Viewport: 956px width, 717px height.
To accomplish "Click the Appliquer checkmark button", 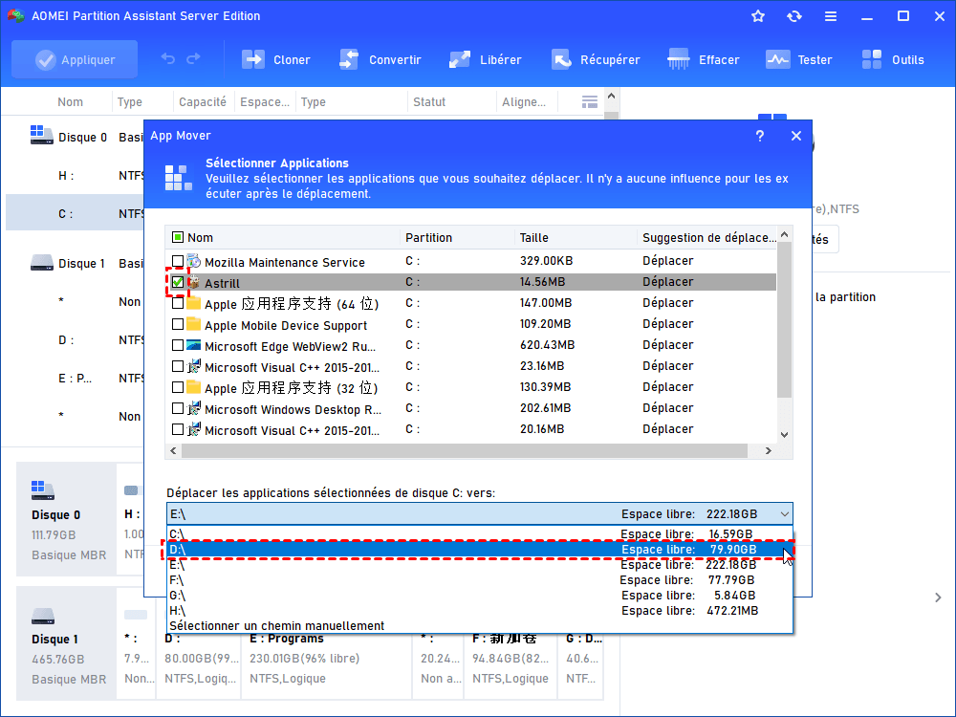I will click(x=75, y=59).
